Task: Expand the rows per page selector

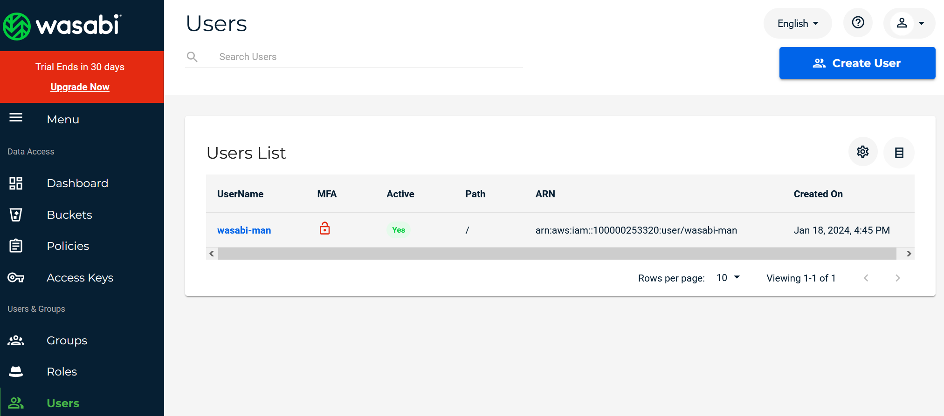Action: tap(728, 278)
